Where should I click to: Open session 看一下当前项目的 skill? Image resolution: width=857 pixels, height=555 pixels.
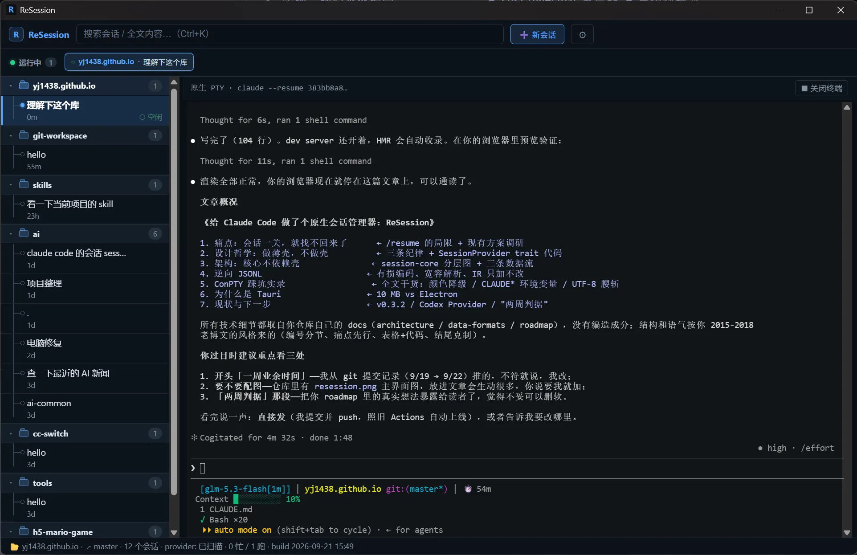pyautogui.click(x=86, y=209)
